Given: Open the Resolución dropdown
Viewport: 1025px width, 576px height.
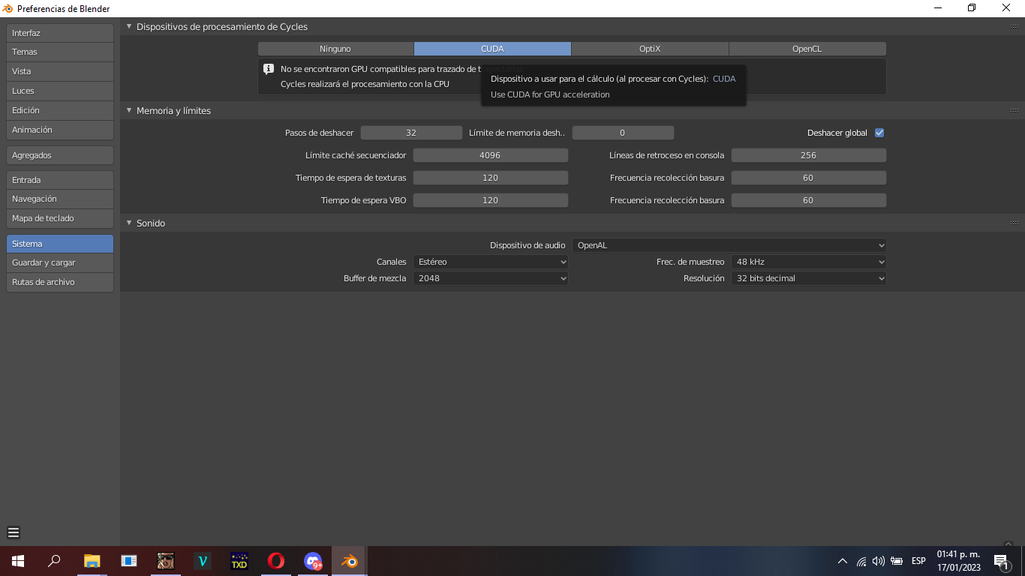Looking at the screenshot, I should (x=809, y=278).
